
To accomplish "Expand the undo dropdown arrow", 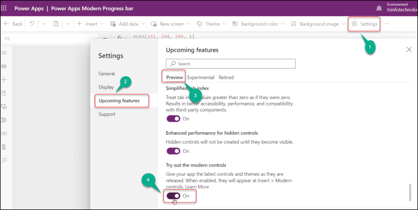I will (x=44, y=24).
